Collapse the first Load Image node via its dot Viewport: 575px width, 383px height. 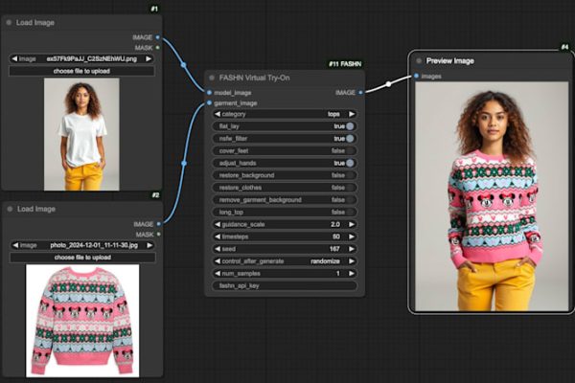click(9, 23)
